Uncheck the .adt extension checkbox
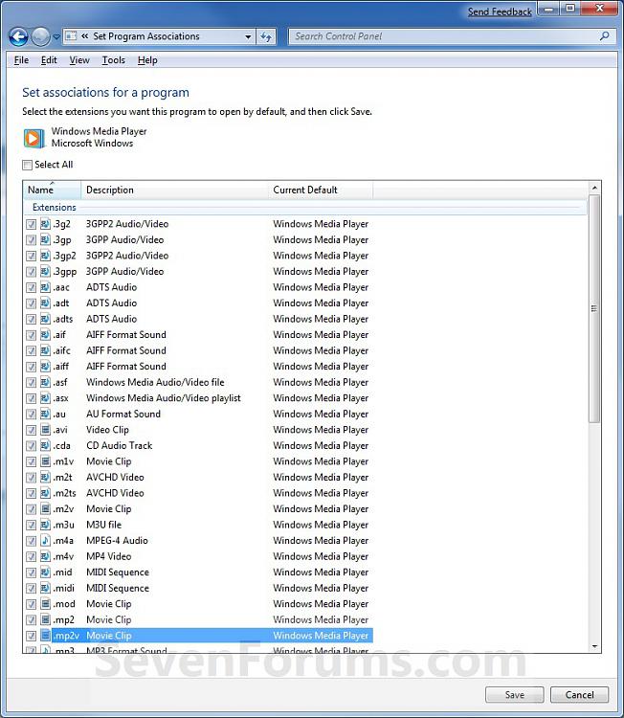Image resolution: width=624 pixels, height=718 pixels. point(31,303)
